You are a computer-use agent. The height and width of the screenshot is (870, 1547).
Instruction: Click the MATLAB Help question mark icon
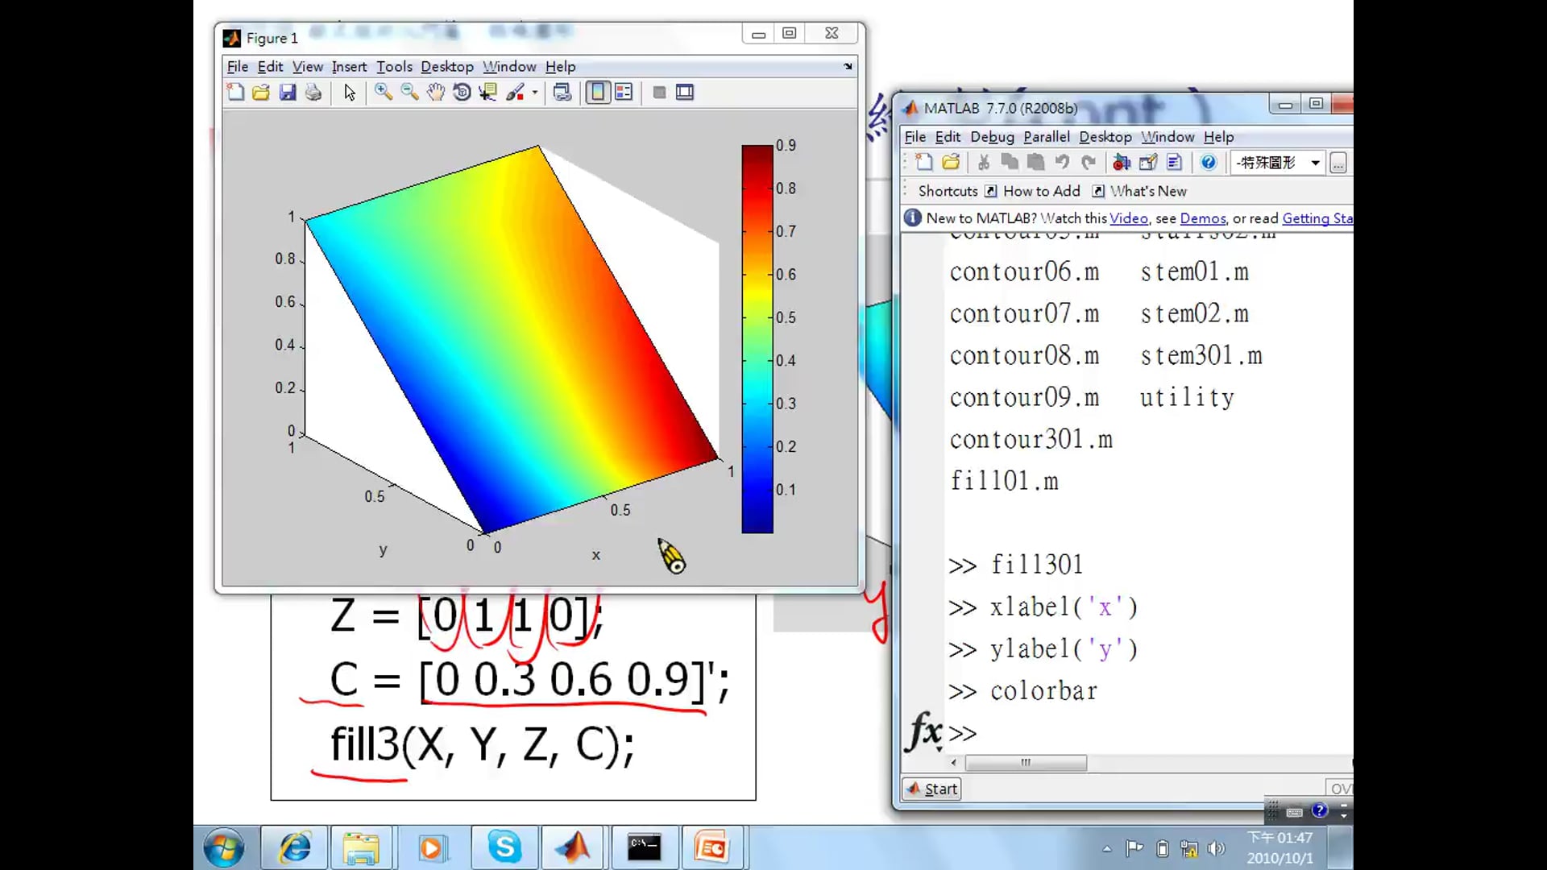[x=1208, y=163]
